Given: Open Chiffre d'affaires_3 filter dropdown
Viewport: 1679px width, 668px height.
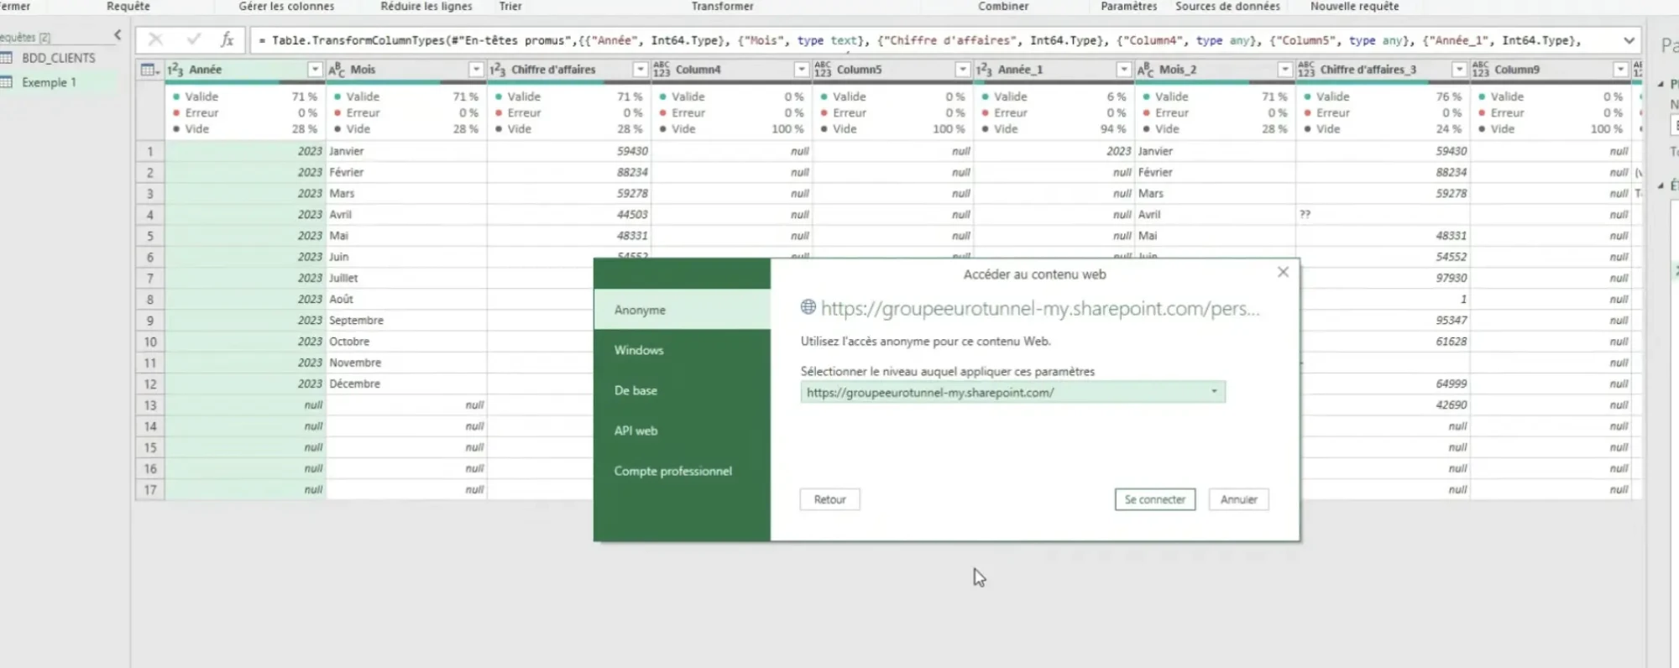Looking at the screenshot, I should pyautogui.click(x=1459, y=70).
